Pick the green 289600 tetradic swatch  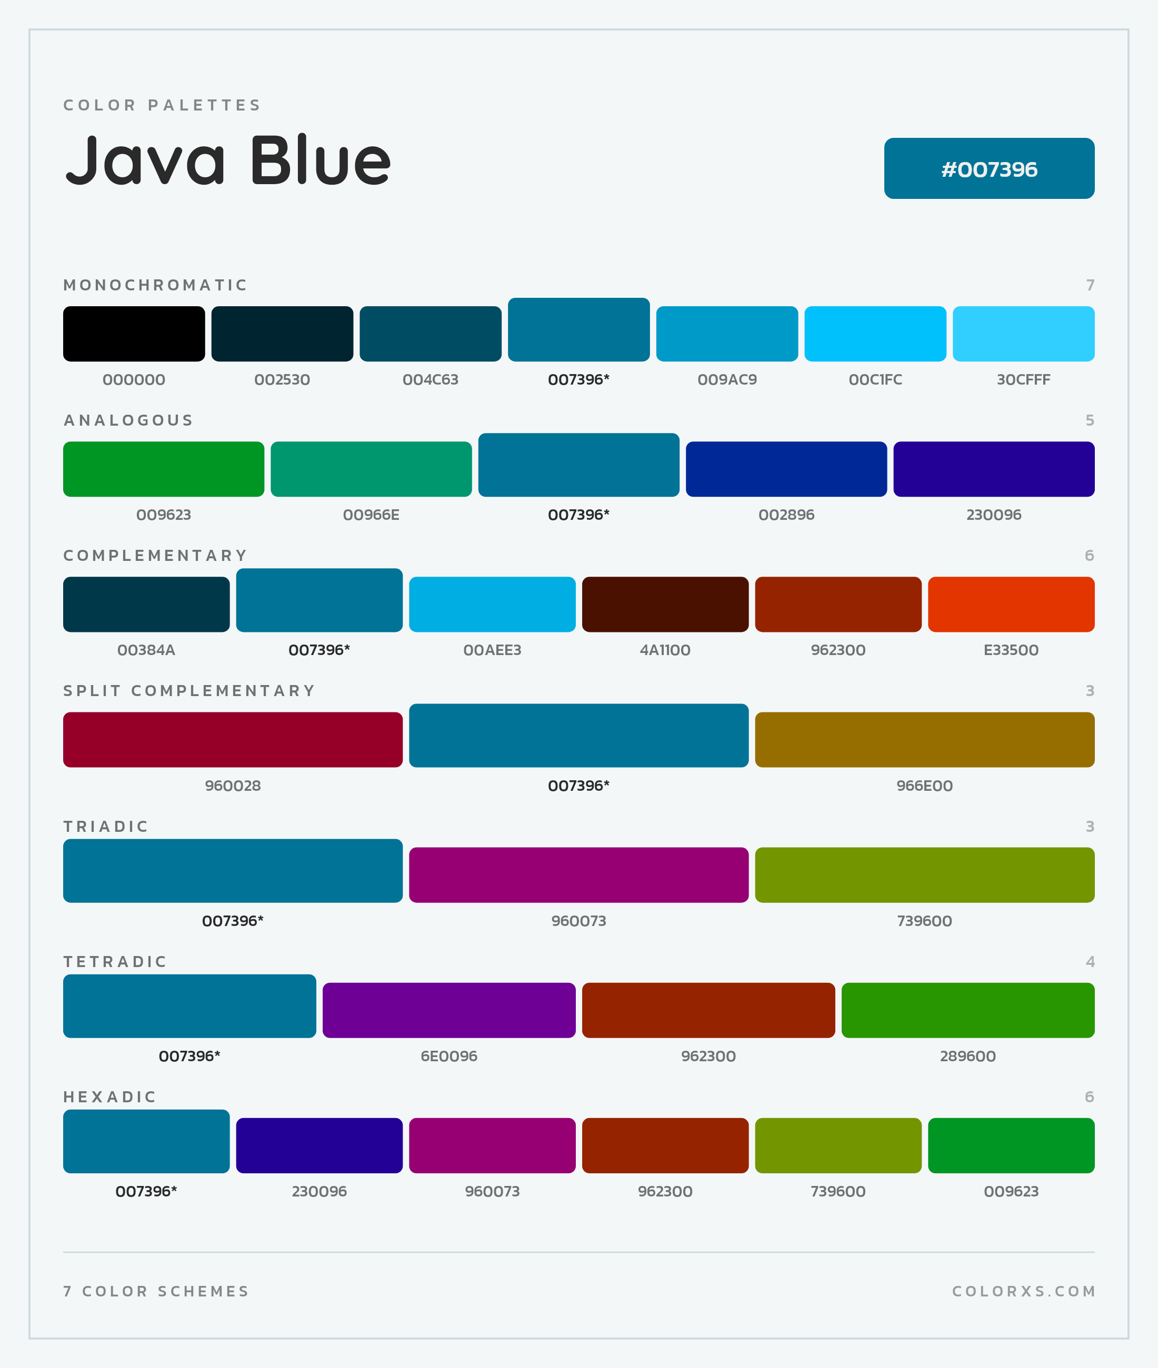[967, 1010]
